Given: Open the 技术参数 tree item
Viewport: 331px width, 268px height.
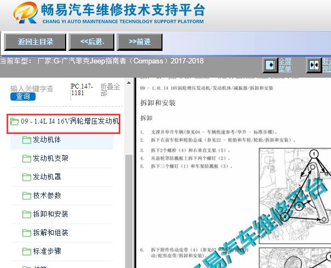Looking at the screenshot, I should coord(47,195).
